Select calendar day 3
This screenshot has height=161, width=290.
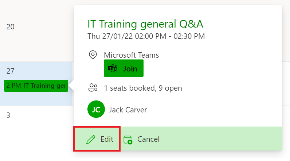(8, 115)
